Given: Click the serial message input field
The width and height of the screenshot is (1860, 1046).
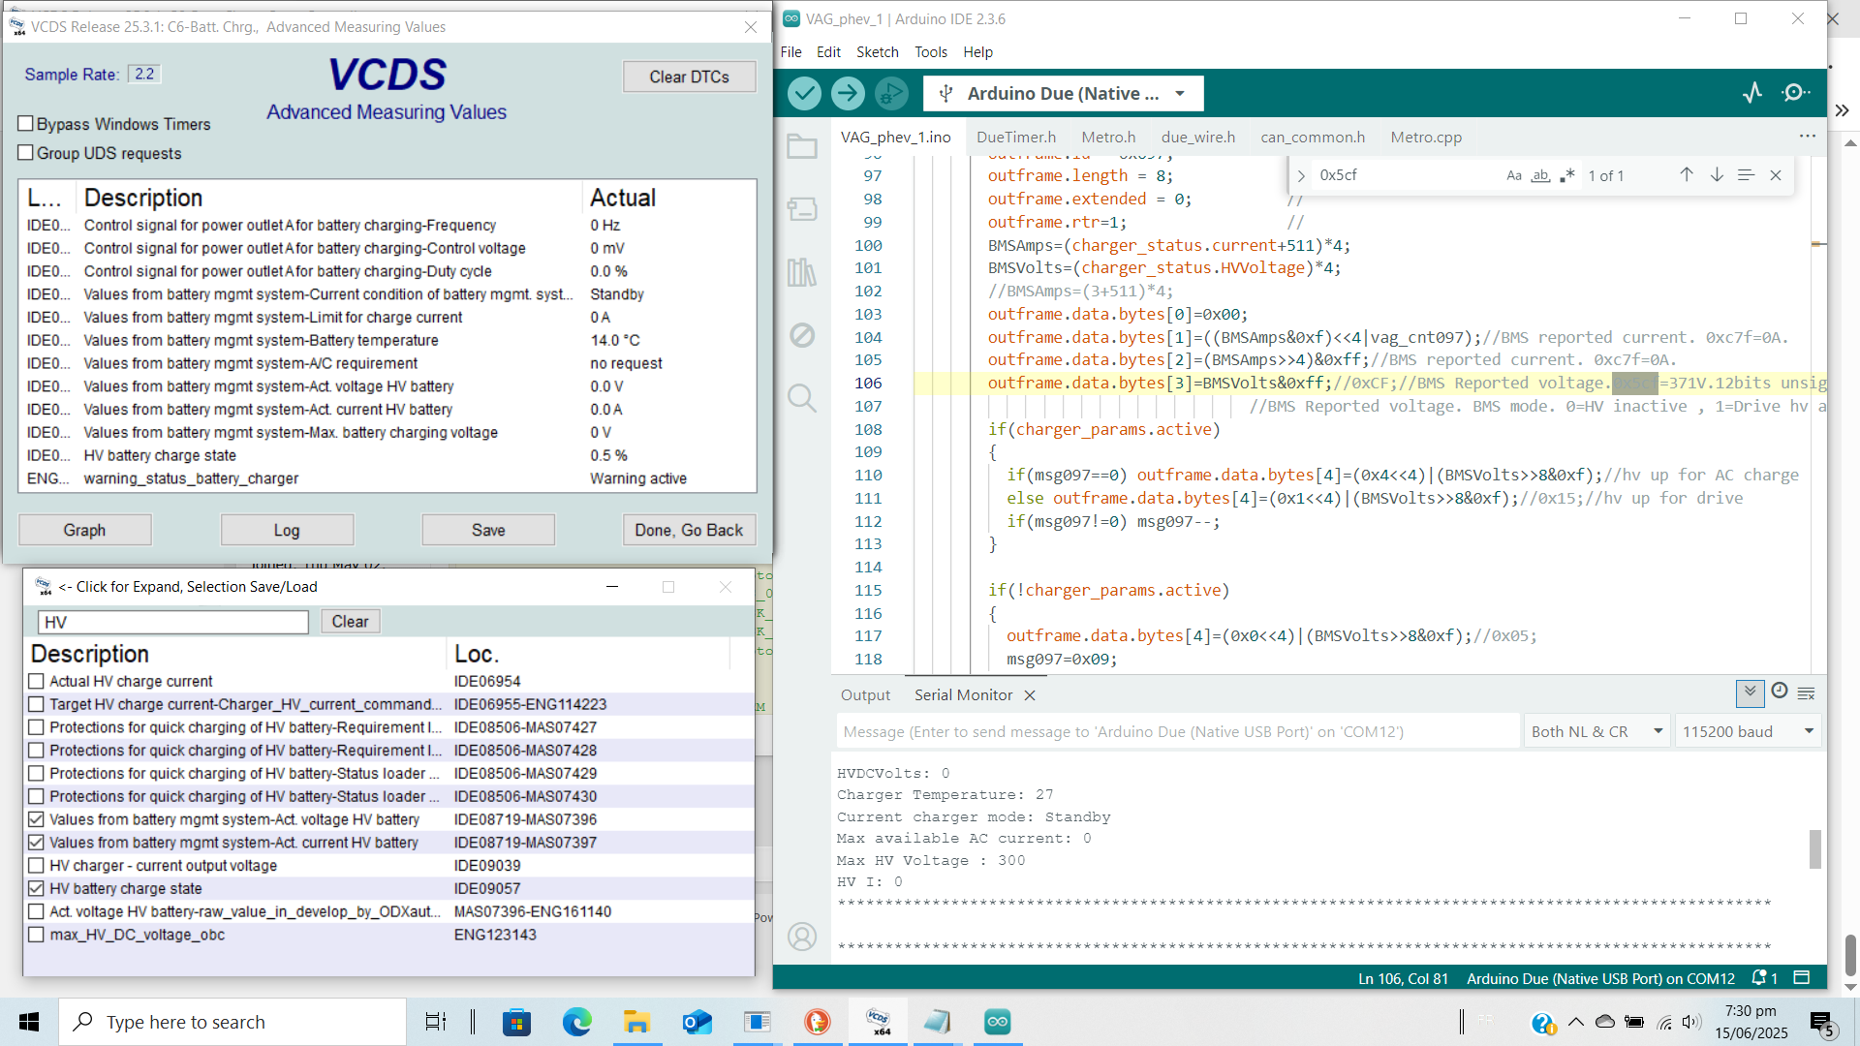Looking at the screenshot, I should tap(1176, 731).
